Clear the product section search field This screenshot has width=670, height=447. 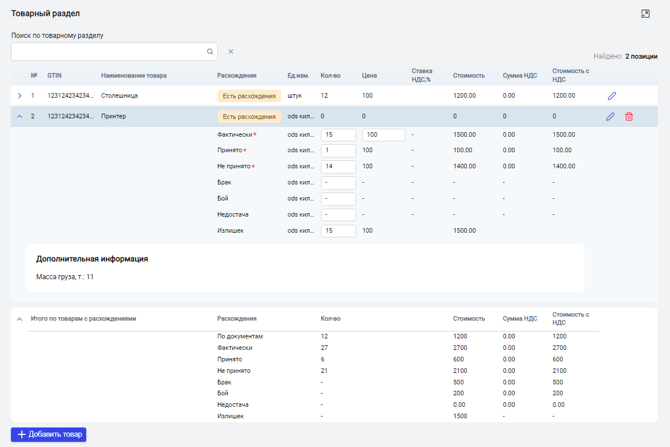(x=231, y=52)
